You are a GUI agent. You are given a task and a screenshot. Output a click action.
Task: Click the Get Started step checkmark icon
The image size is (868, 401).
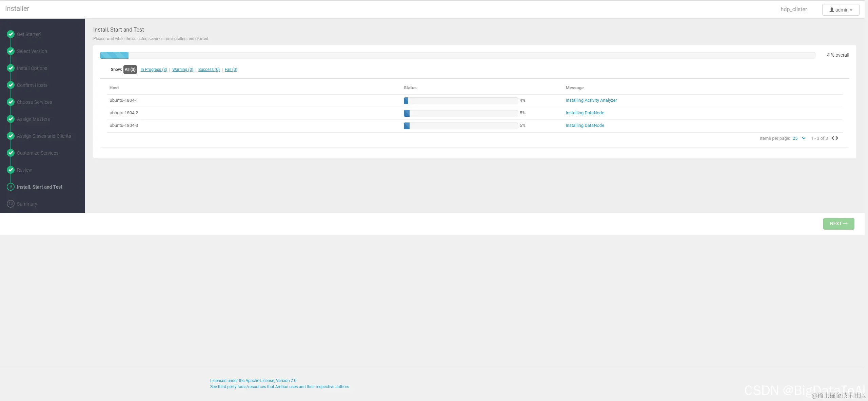[11, 34]
